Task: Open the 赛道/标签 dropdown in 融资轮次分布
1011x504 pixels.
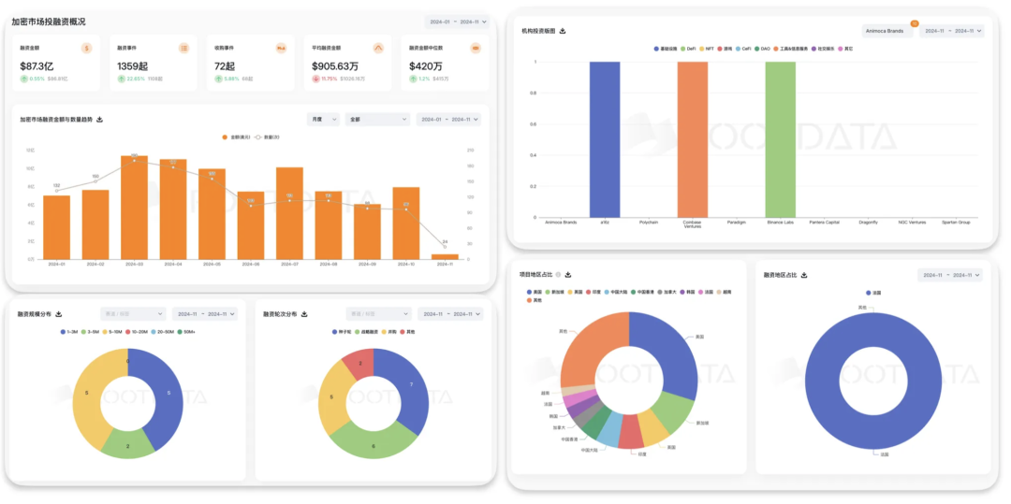Action: [378, 314]
